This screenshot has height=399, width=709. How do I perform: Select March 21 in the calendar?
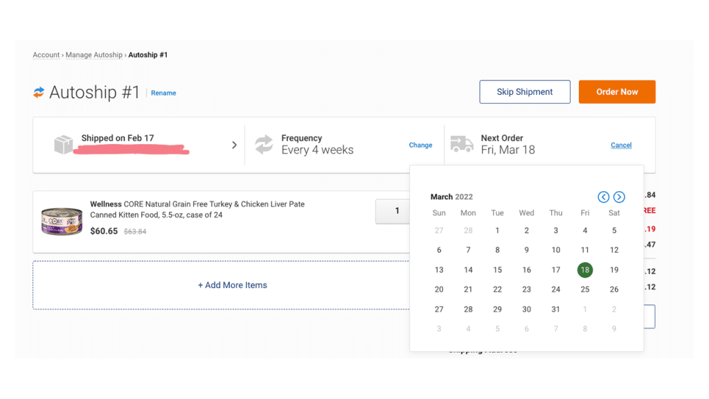[468, 289]
